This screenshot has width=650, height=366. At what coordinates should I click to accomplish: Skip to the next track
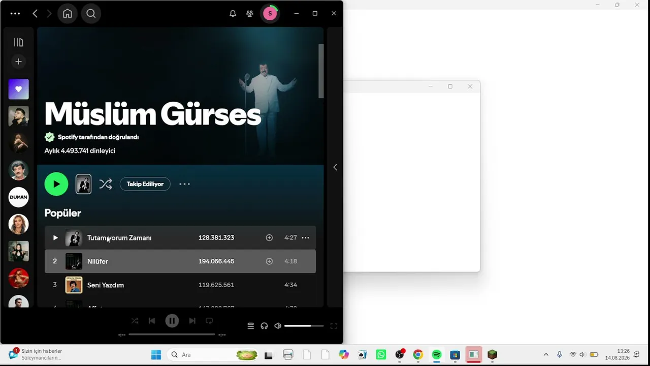click(x=192, y=321)
